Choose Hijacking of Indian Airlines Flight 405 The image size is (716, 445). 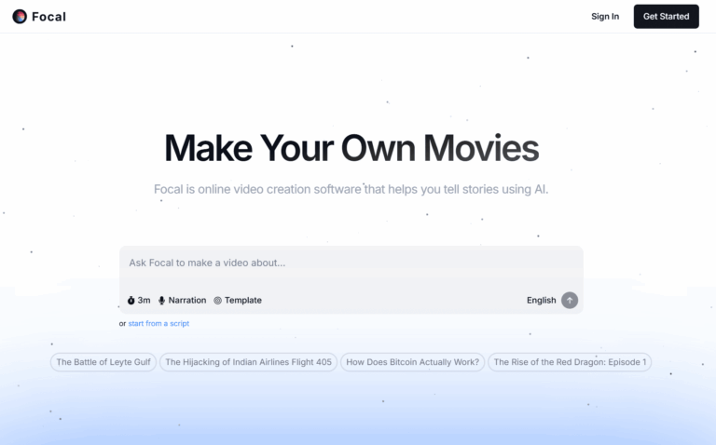[x=248, y=362]
